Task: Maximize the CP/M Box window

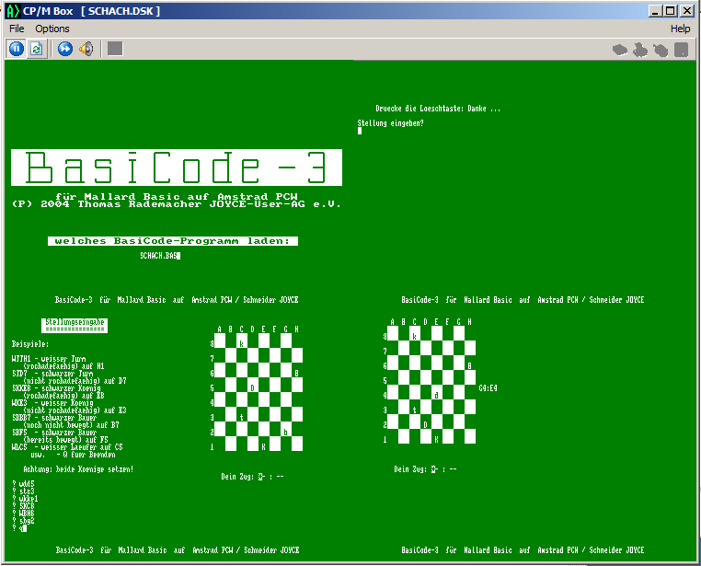Action: point(670,11)
